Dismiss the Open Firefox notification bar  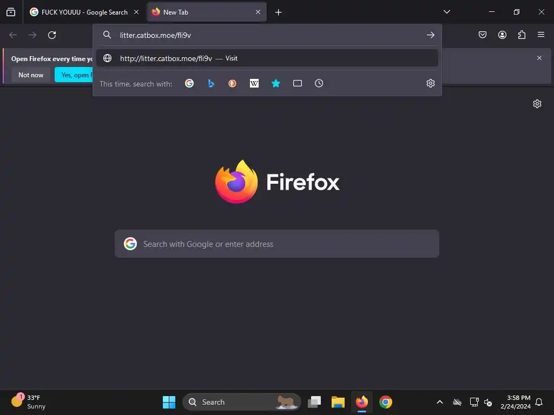539,58
